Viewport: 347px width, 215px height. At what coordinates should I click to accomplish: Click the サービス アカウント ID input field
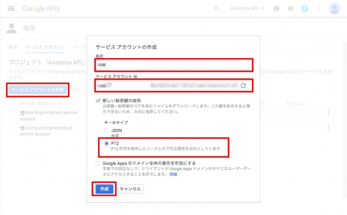pos(174,86)
